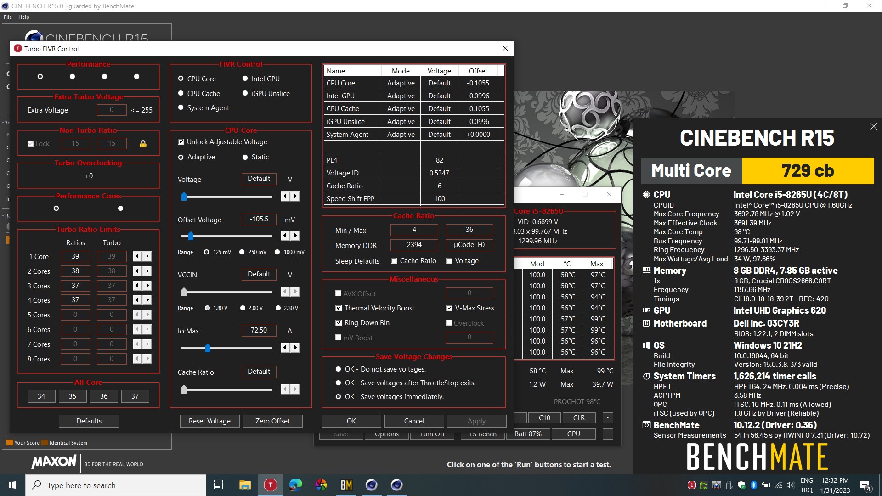
Task: Increase VCCIN with the right arrow
Action: pyautogui.click(x=295, y=292)
